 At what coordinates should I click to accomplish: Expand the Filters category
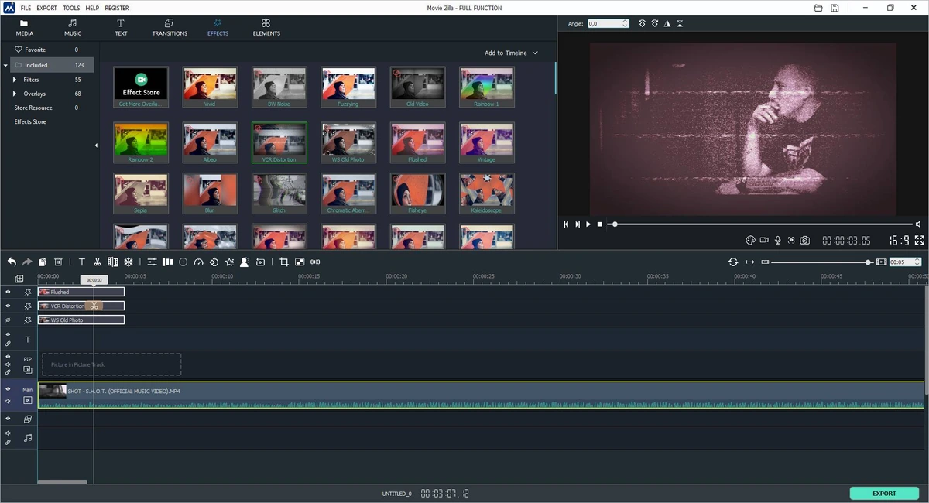pyautogui.click(x=14, y=80)
